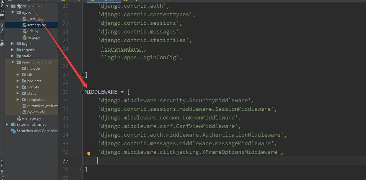Click the login folder icon
The width and height of the screenshot is (366, 180).
19,44
